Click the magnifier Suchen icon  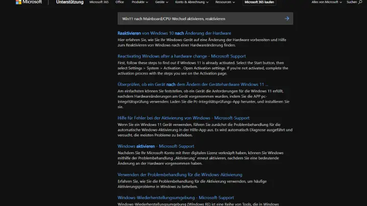tap(360, 2)
